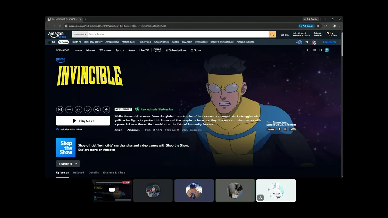Viewport: 388px width, 218px height.
Task: Open Steven Yeun cast link
Action: pos(280,122)
